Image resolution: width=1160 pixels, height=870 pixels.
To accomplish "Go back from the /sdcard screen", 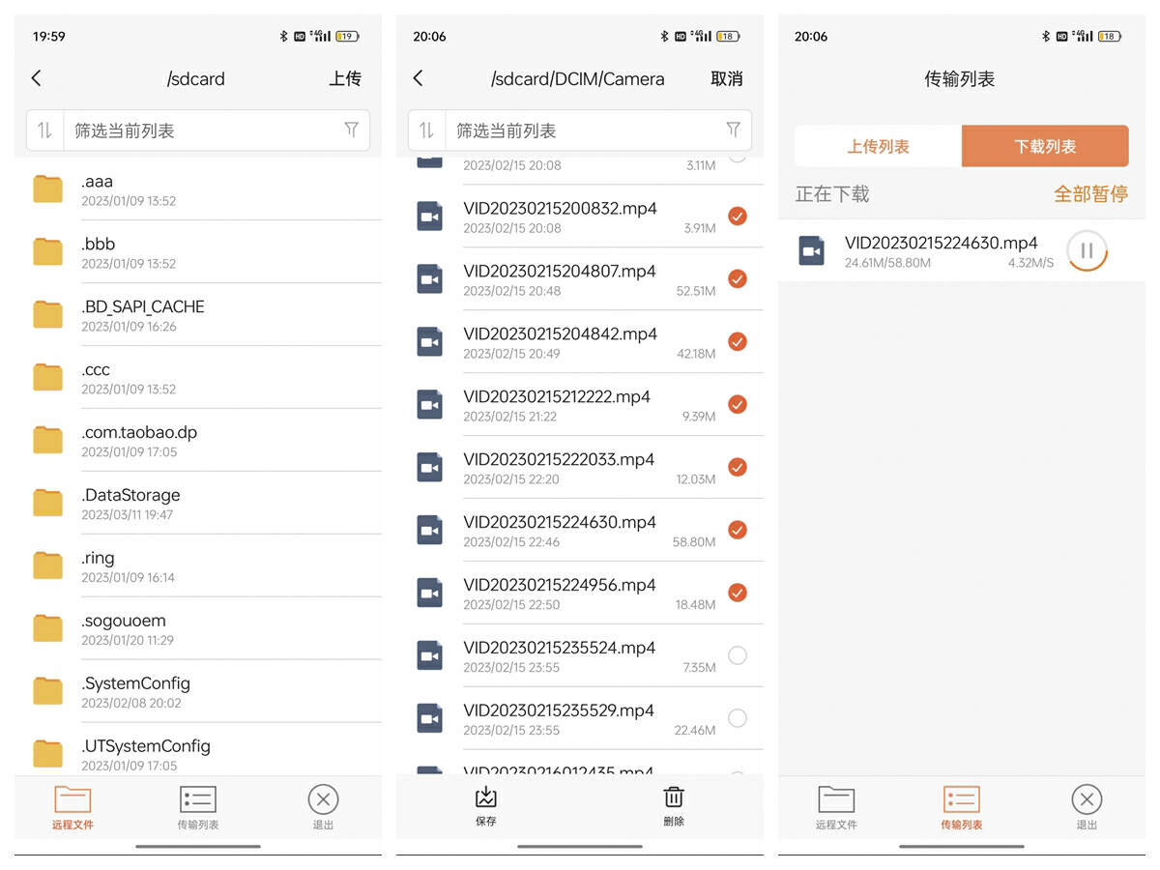I will click(37, 78).
